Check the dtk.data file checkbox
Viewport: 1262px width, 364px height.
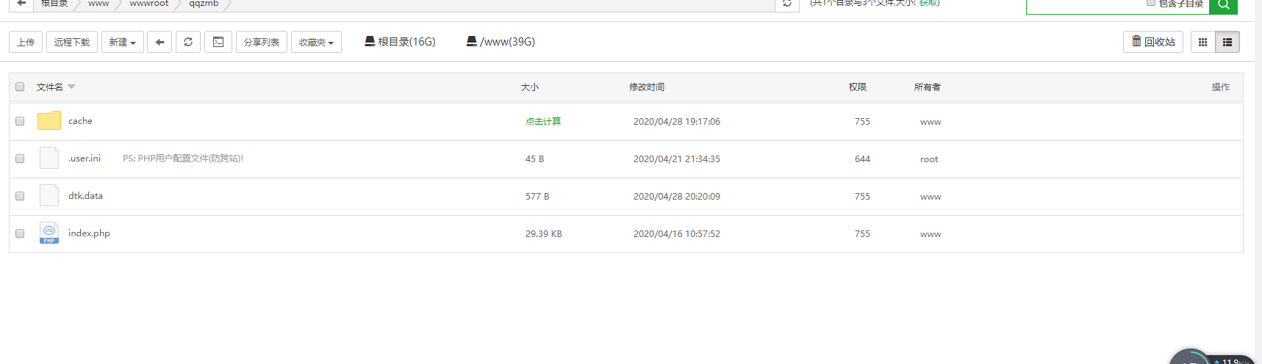click(20, 196)
